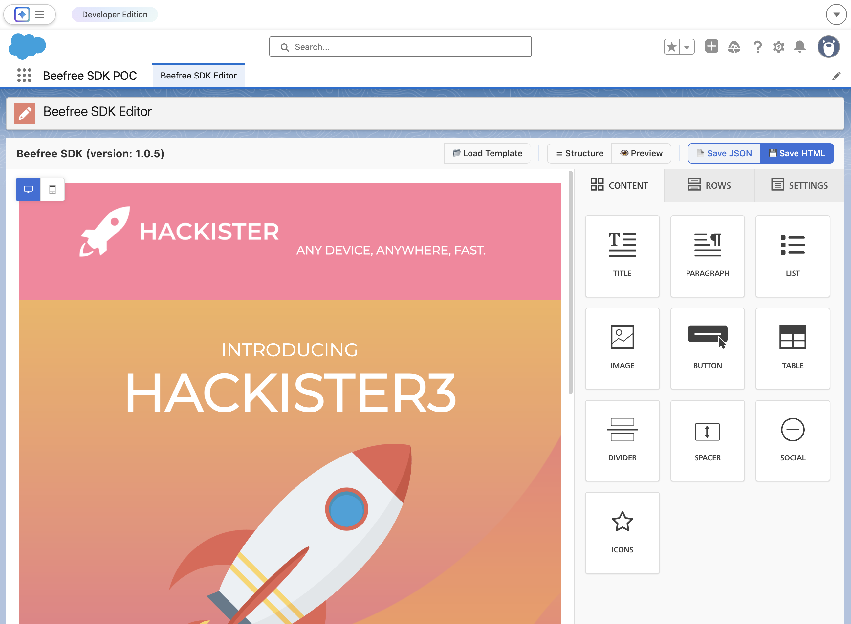Open the favorites list dropdown arrow
This screenshot has height=624, width=851.
click(x=687, y=47)
